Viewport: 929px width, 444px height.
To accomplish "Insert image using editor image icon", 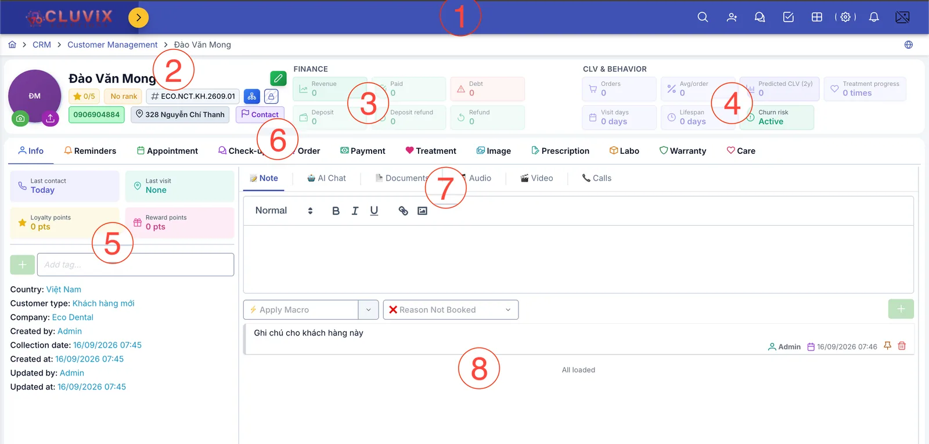I will [x=422, y=211].
